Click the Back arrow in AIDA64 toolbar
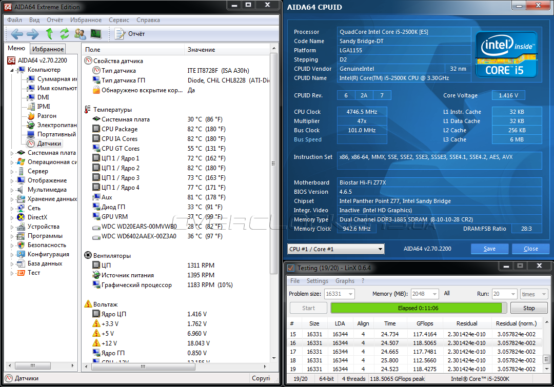The height and width of the screenshot is (387, 554). pyautogui.click(x=17, y=34)
